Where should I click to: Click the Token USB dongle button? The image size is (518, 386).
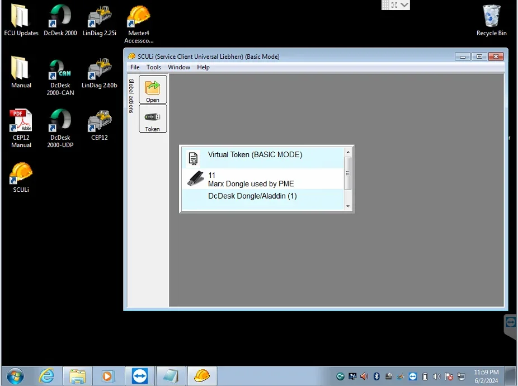pos(153,119)
